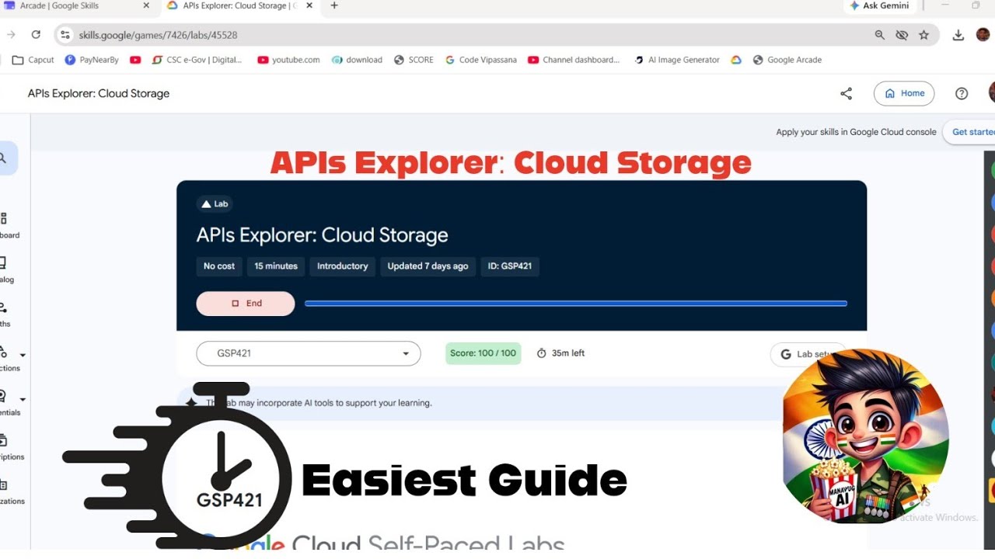This screenshot has width=995, height=559.
Task: Click the sidebar search icon
Action: (x=3, y=158)
